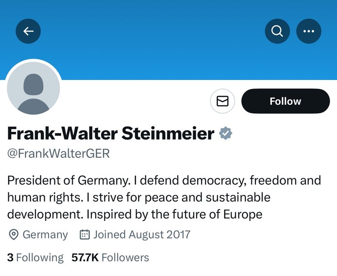Screen dimensions: 337x276
Task: Open the three-dot more options menu
Action: point(309,31)
